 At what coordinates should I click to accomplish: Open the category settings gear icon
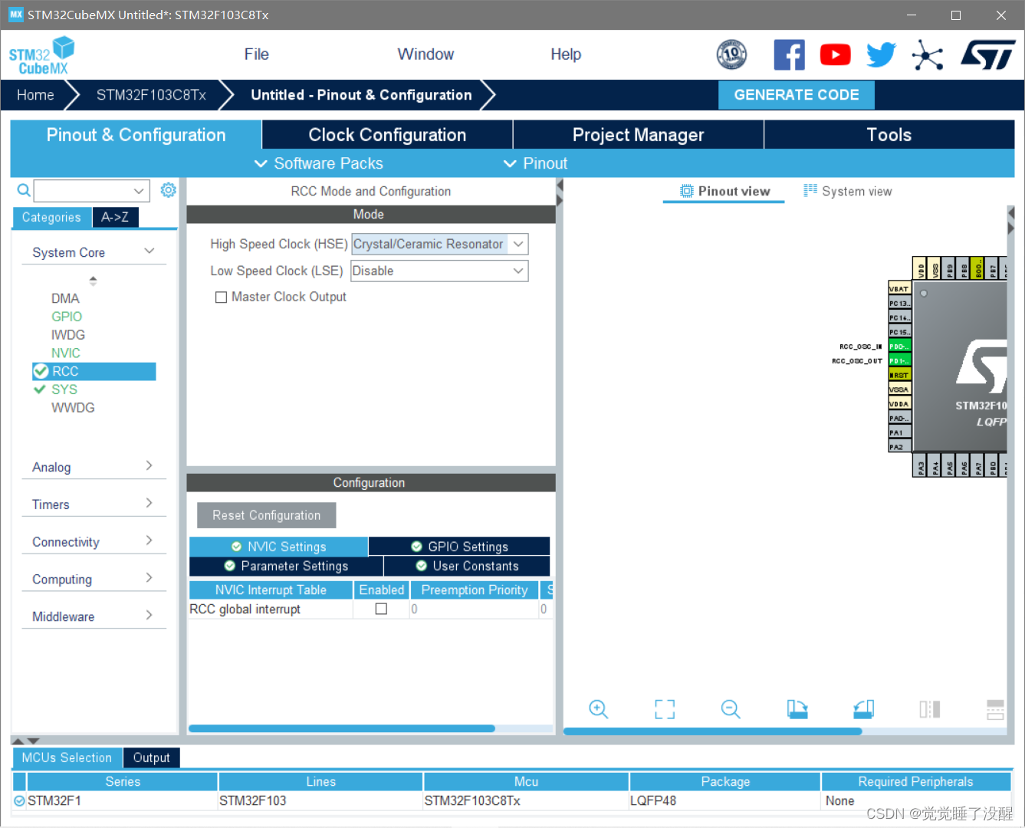(x=168, y=190)
